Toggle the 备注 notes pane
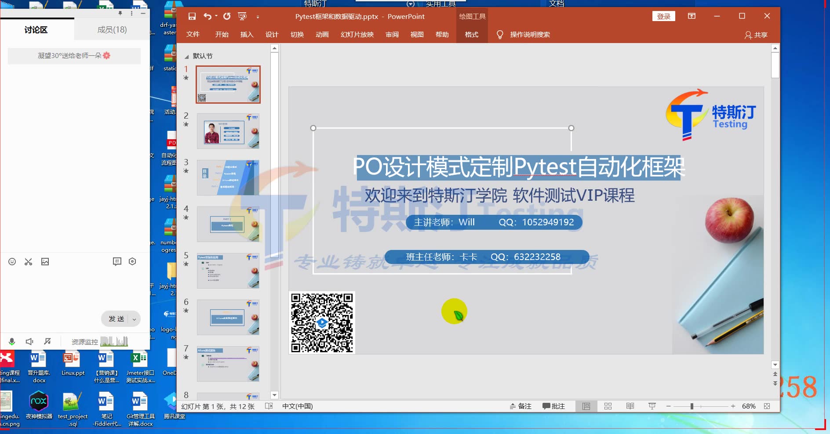This screenshot has width=830, height=434. pyautogui.click(x=521, y=406)
